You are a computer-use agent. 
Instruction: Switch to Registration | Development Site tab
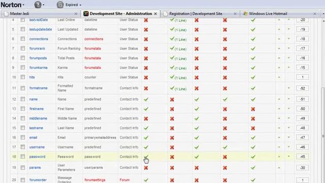(200, 14)
